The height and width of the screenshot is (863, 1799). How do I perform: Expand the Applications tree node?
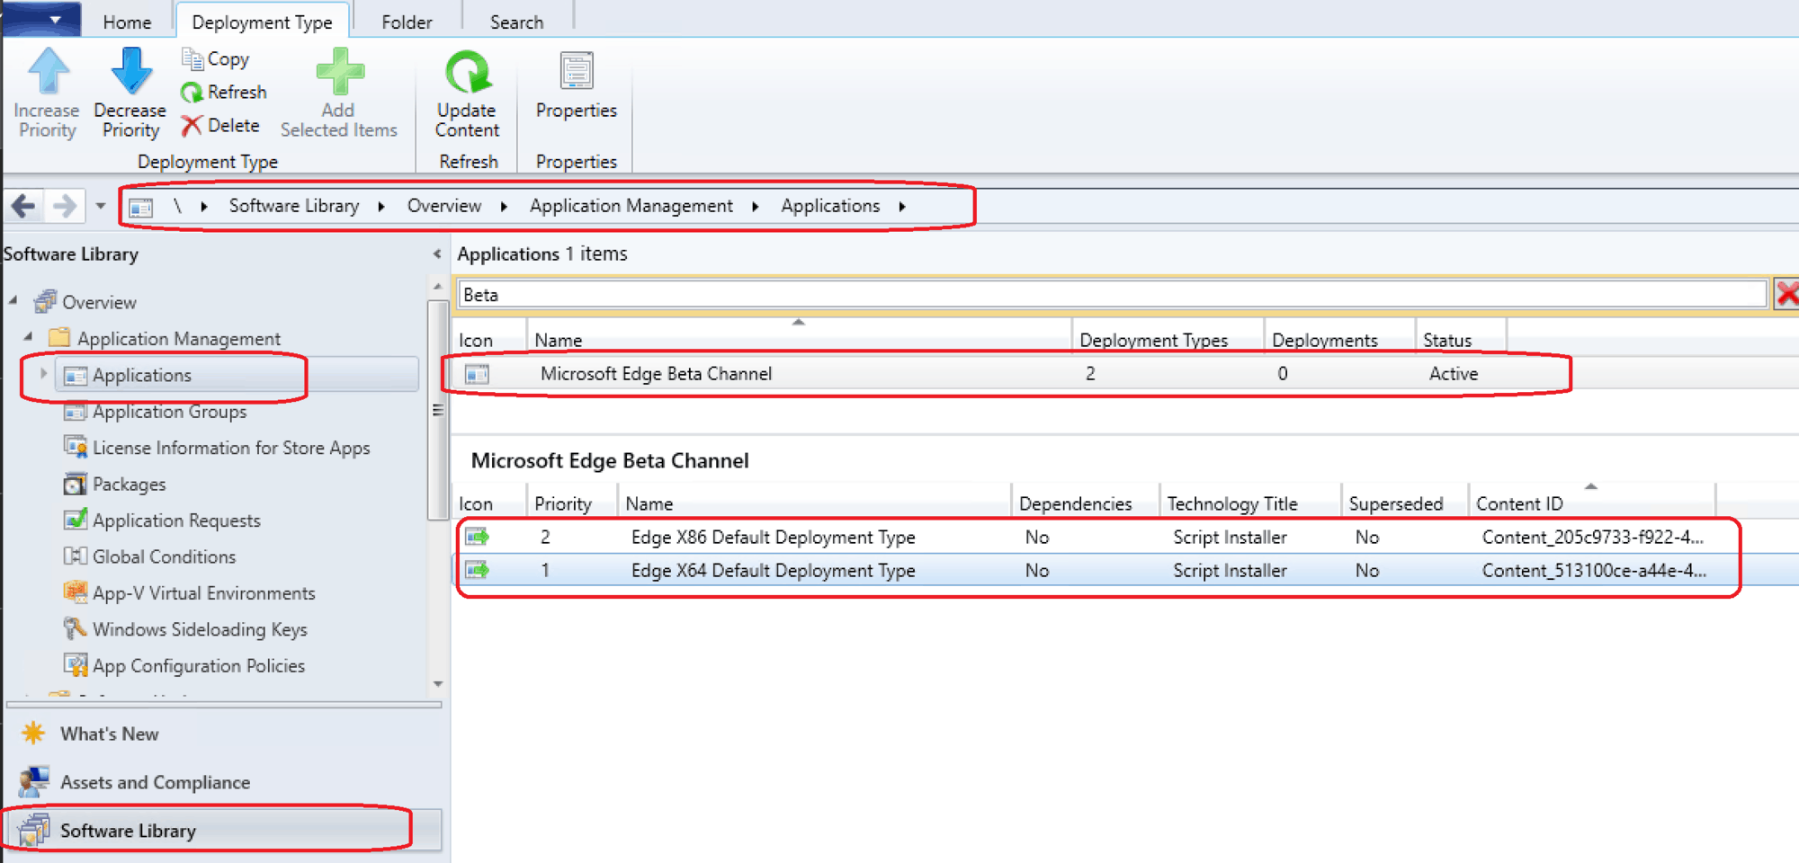[x=43, y=374]
